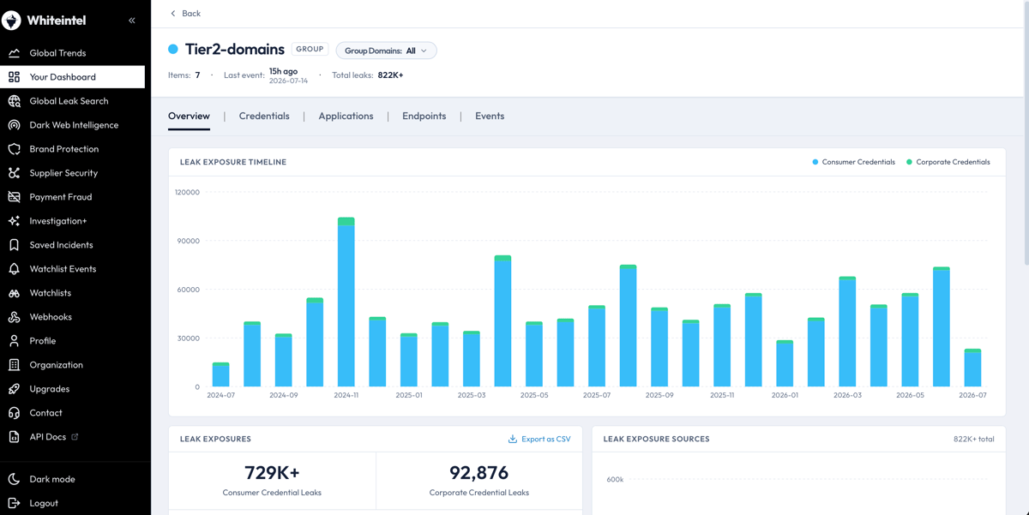This screenshot has width=1029, height=515.
Task: Click Export as CSV link
Action: 539,439
